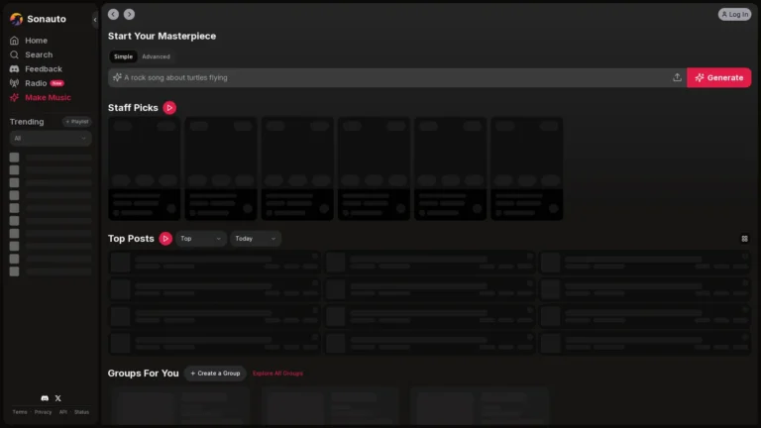This screenshot has height=428, width=761.
Task: Select the Simple mode tab
Action: [123, 56]
